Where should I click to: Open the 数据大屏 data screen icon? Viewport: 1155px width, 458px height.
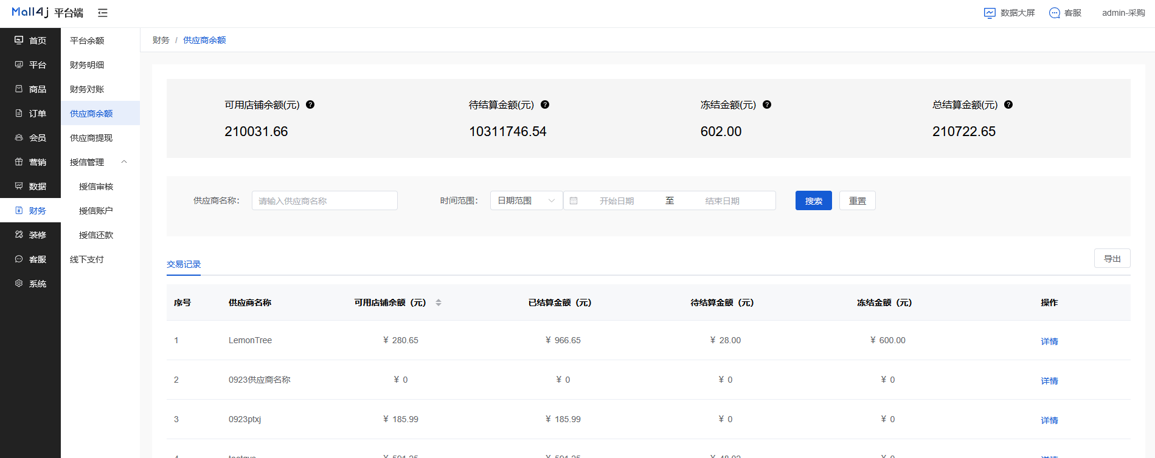tap(990, 13)
